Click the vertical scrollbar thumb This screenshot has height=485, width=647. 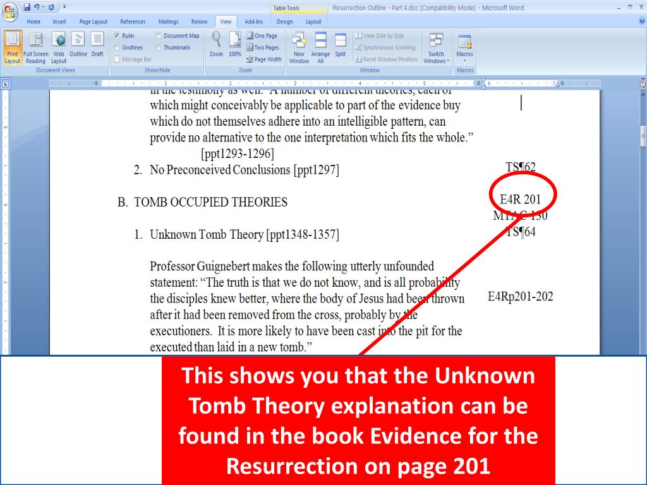643,136
